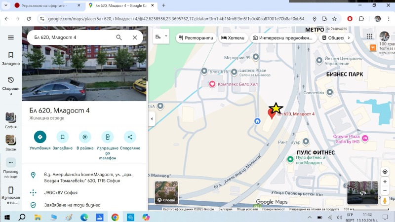Viewport: 395px width, 222px height.
Task: Filter by Restaurants (Ресторанти) chip
Action: point(196,37)
